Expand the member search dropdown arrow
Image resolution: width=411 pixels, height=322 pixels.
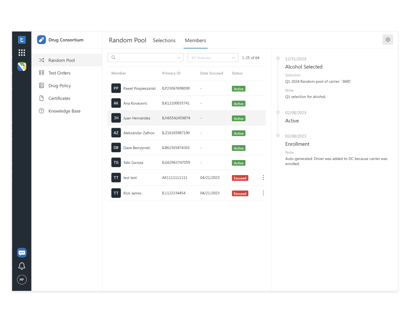[x=179, y=58]
